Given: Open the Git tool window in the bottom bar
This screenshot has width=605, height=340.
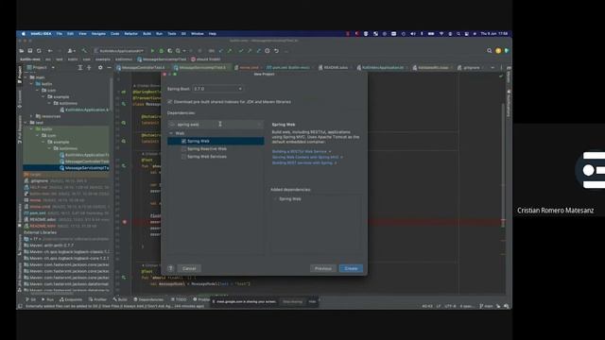Looking at the screenshot, I should [x=30, y=299].
